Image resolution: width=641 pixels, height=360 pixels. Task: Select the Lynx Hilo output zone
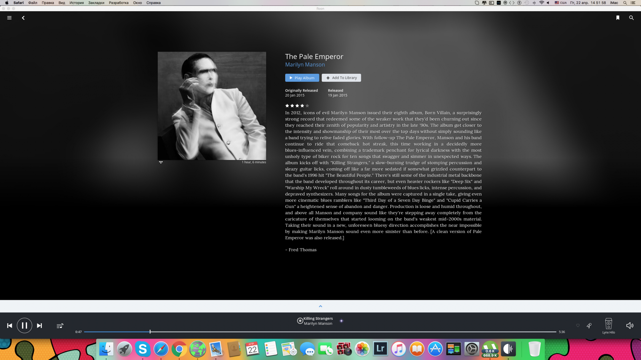click(608, 326)
